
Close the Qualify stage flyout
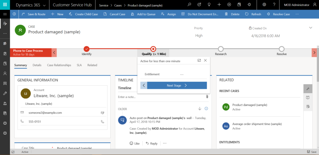pos(205,61)
